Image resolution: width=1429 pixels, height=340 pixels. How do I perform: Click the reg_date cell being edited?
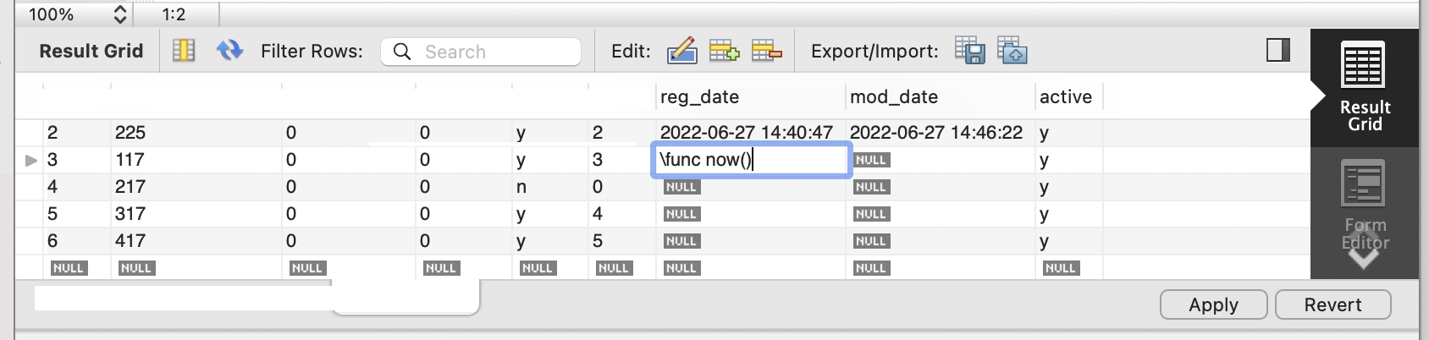(x=751, y=160)
